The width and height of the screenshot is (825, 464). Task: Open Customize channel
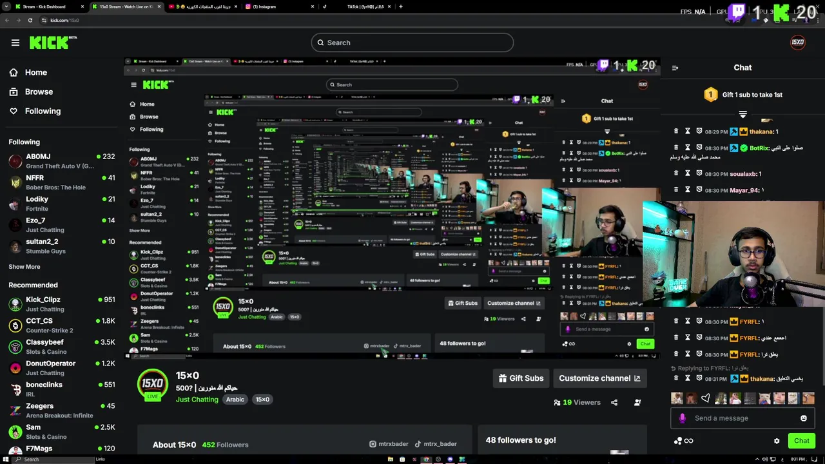(x=599, y=378)
